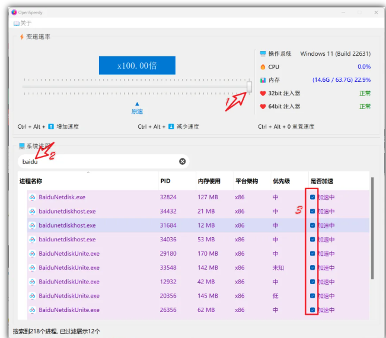Uncheck acceleration for PID 29180 row

click(312, 253)
